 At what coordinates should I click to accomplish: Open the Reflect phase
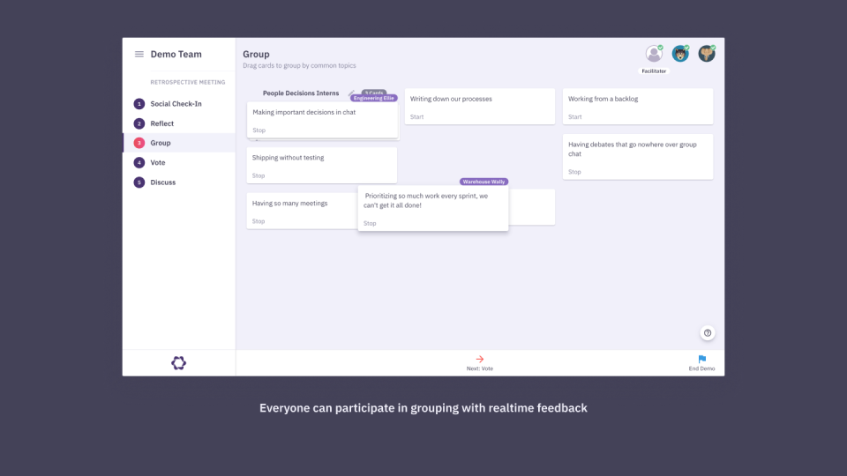tap(161, 123)
